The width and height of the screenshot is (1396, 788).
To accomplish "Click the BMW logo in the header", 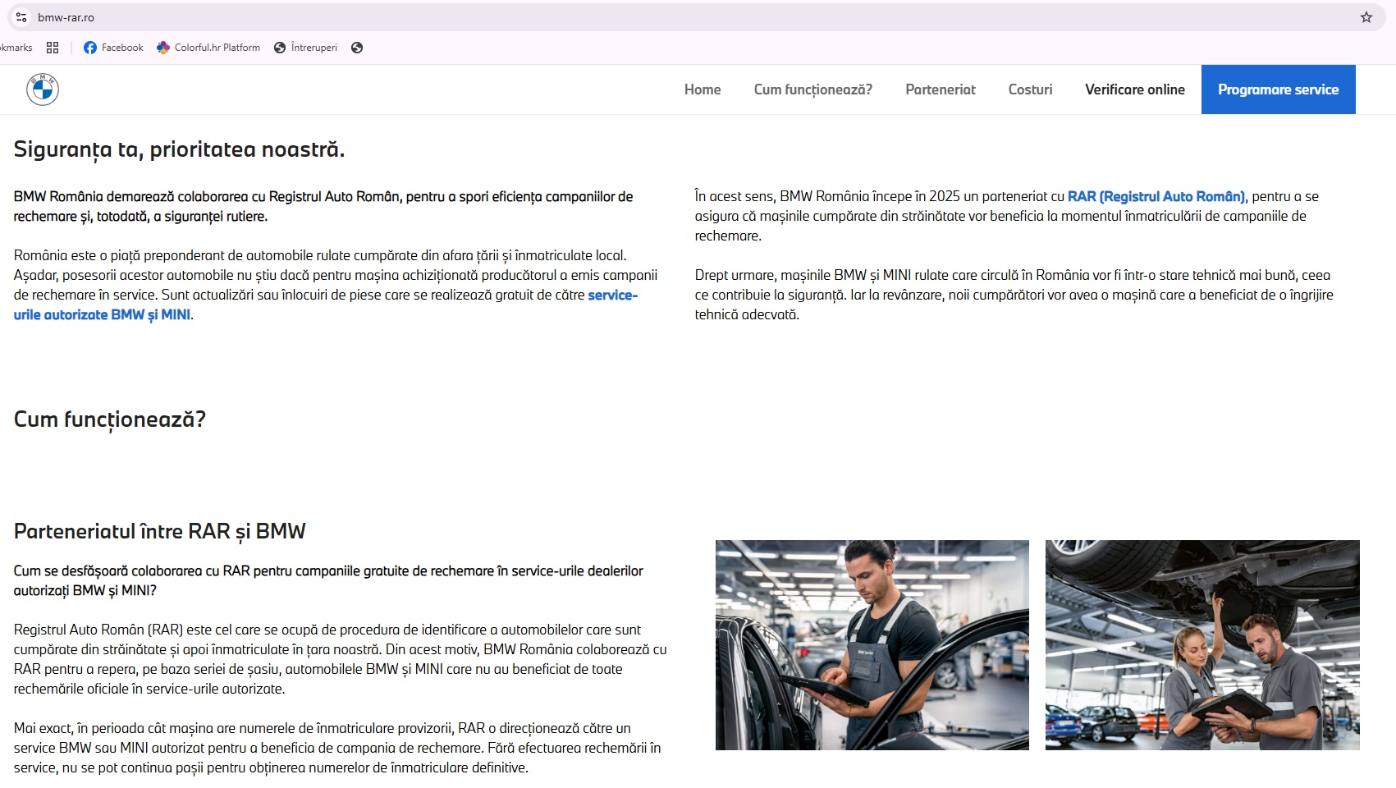I will (43, 89).
